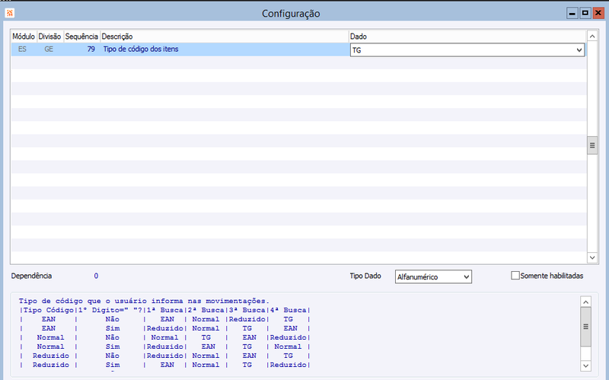Maximize the Configuração window
The height and width of the screenshot is (380, 609).
(x=585, y=13)
